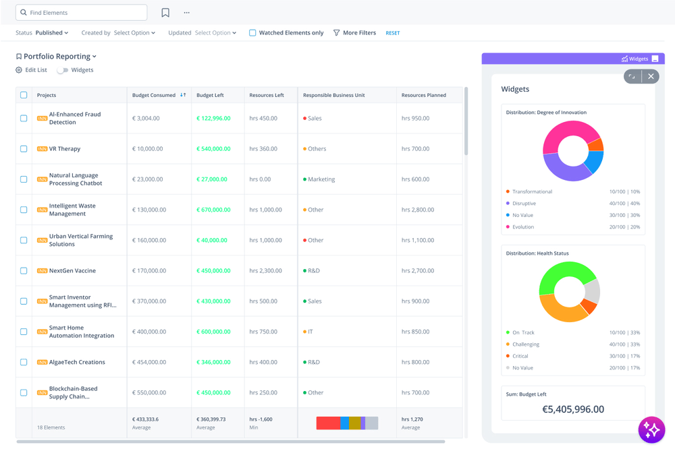The image size is (675, 453).
Task: Click the Widgets chart icon in purple bar
Action: [624, 59]
